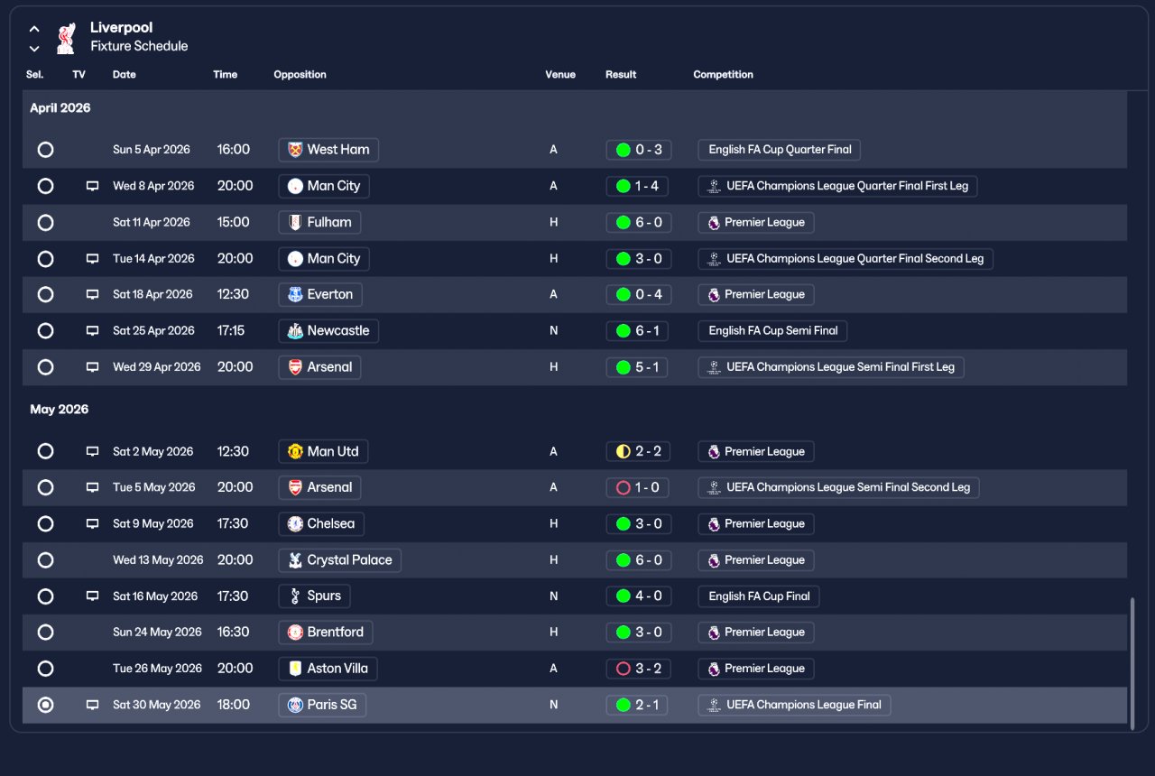
Task: Click the Paris SG club badge
Action: click(295, 705)
